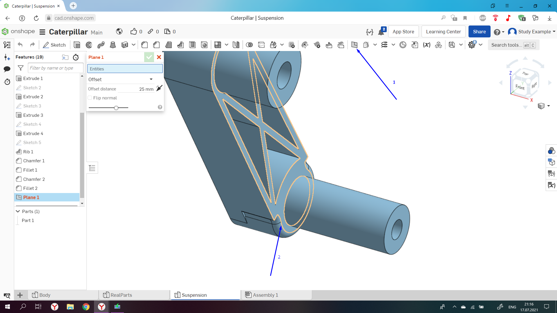Open the Onshape hamburger document menu
The image size is (557, 313).
coord(42,32)
